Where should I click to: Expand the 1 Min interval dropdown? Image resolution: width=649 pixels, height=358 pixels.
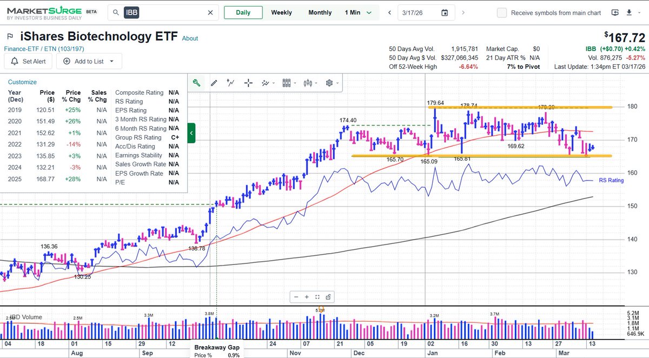[359, 12]
